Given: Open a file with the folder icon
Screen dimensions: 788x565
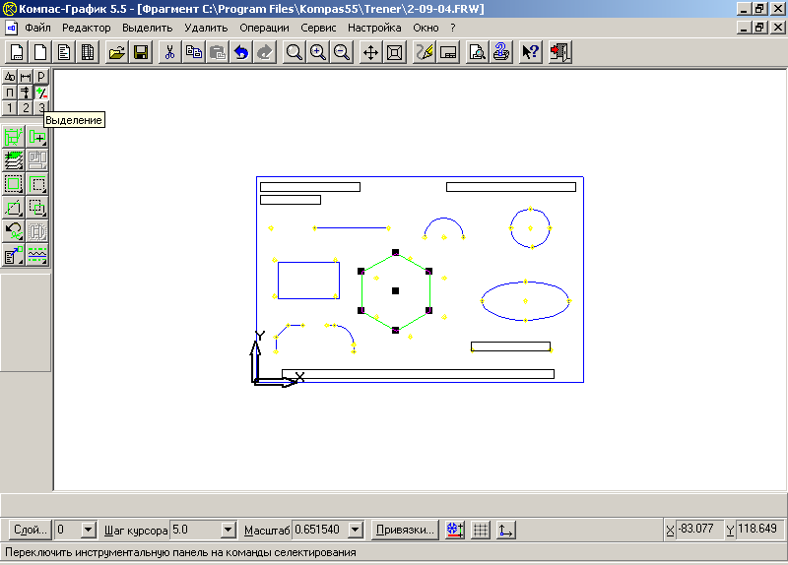Looking at the screenshot, I should click(x=116, y=52).
